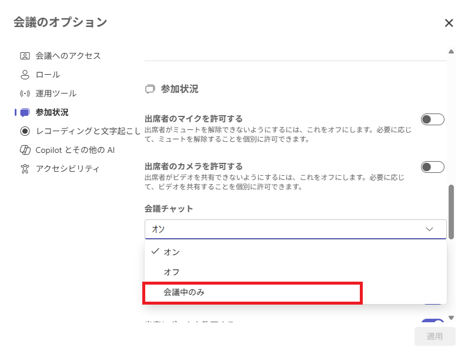Close the 会議のオプション dialog
Image resolution: width=468 pixels, height=354 pixels.
[x=449, y=23]
